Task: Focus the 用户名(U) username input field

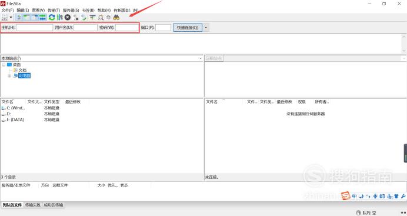Action: pos(85,28)
